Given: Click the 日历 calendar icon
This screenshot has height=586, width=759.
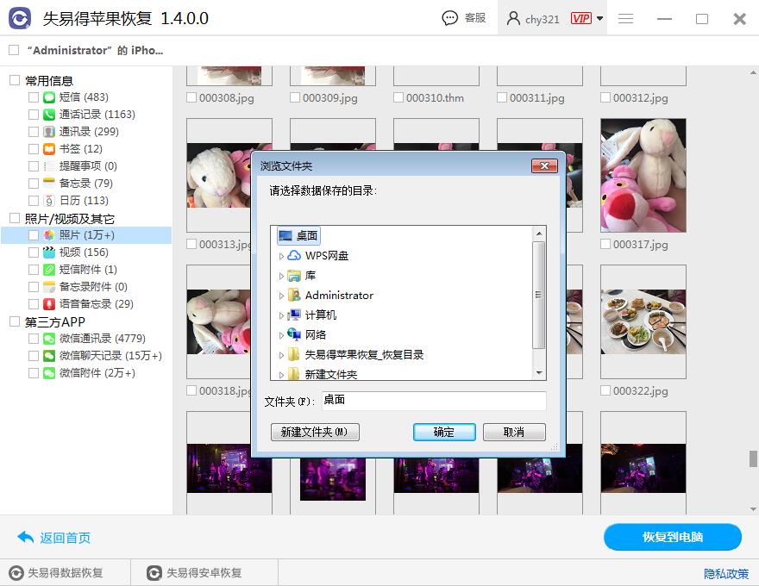Looking at the screenshot, I should tap(49, 201).
